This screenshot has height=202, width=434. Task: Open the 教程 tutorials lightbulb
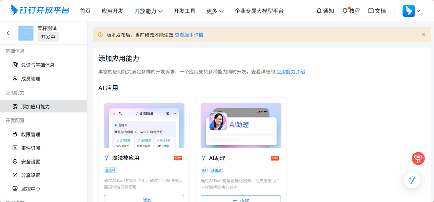pos(351,11)
